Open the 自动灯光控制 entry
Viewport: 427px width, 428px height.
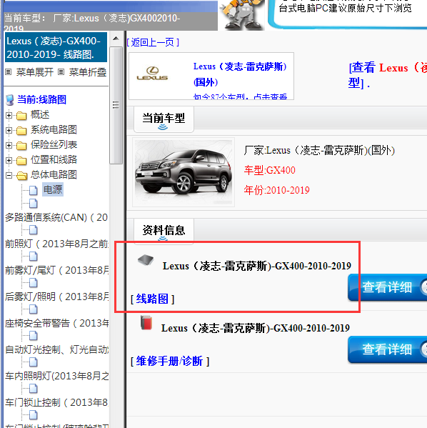click(56, 349)
